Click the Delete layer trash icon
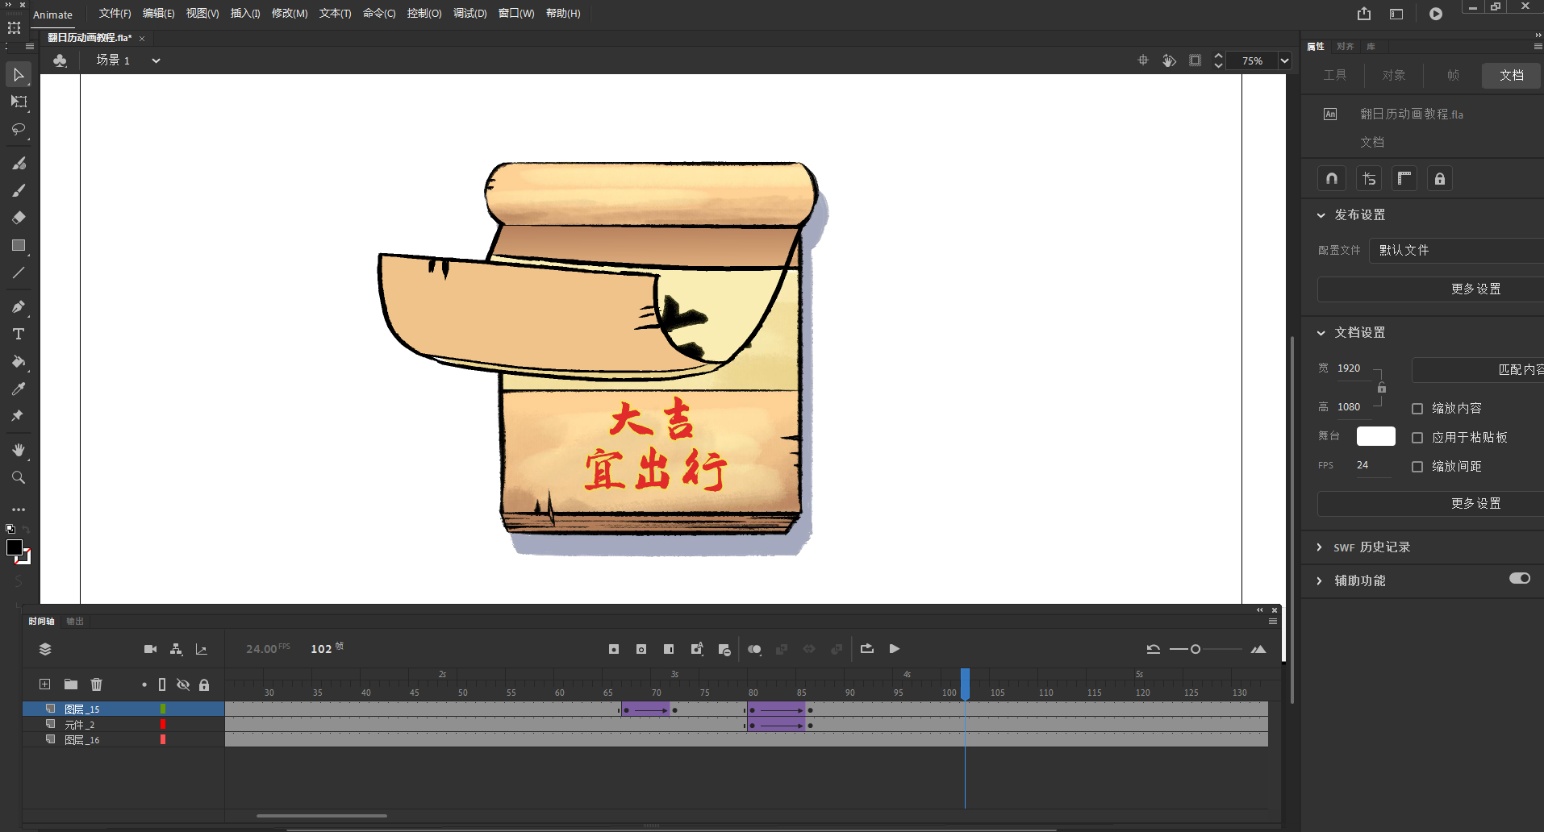The width and height of the screenshot is (1544, 832). [97, 684]
